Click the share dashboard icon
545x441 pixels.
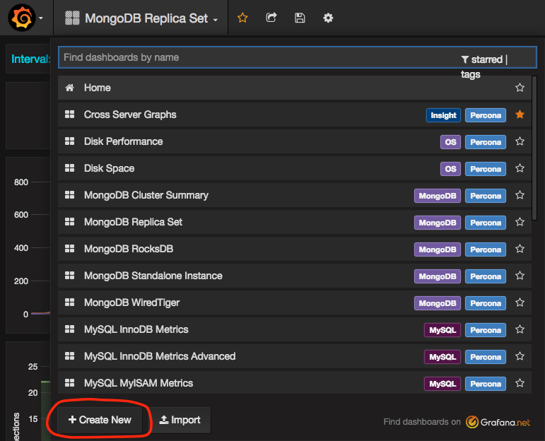tap(271, 18)
